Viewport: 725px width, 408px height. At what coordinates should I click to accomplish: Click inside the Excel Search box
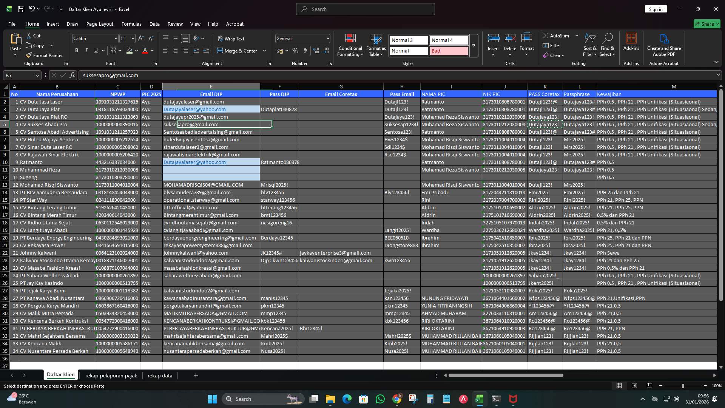pos(365,9)
